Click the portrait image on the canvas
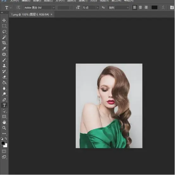Screen dimensions: 175x175 109,106
